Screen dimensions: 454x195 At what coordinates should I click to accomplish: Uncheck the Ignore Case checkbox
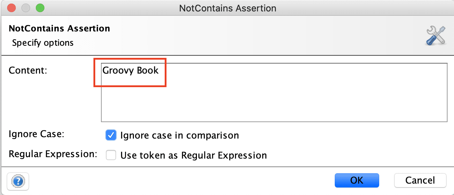coord(111,135)
